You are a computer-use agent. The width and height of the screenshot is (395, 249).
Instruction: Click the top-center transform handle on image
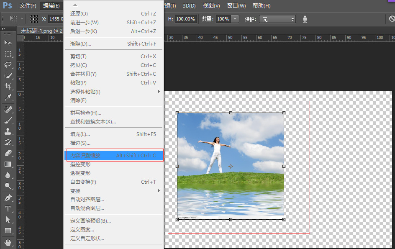[x=231, y=113]
